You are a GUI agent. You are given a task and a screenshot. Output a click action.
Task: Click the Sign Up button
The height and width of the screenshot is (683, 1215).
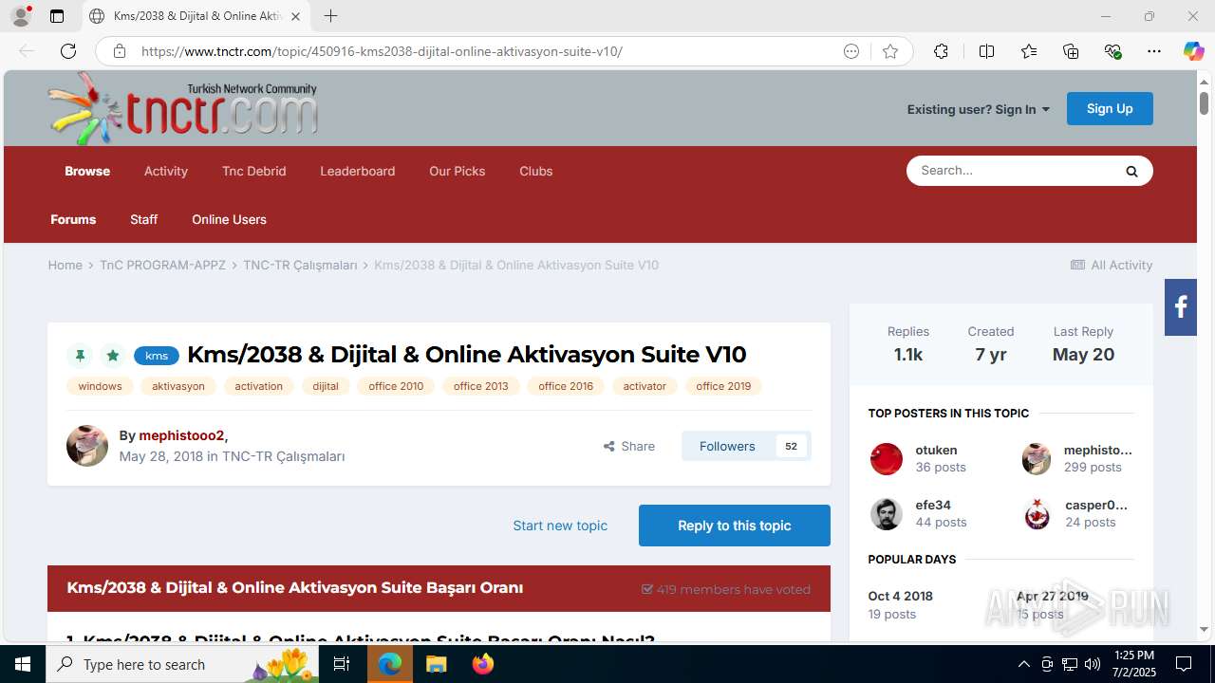pos(1110,108)
